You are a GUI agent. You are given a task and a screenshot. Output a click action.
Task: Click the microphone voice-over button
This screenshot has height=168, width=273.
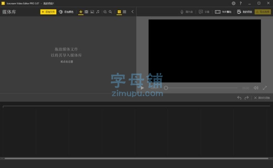[186, 12]
